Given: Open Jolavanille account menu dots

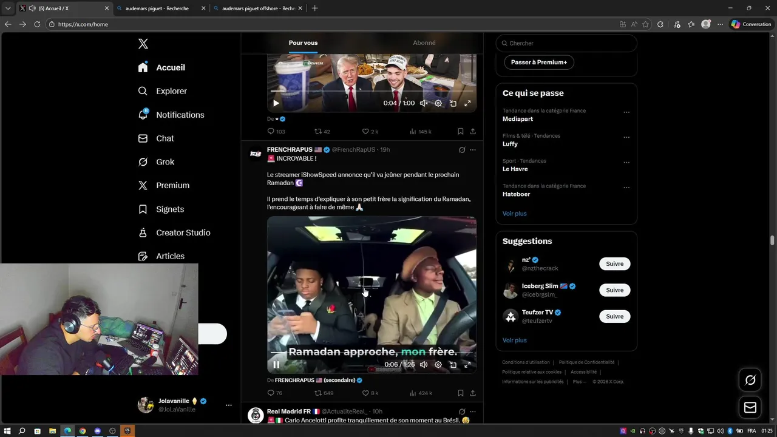Looking at the screenshot, I should (x=229, y=405).
